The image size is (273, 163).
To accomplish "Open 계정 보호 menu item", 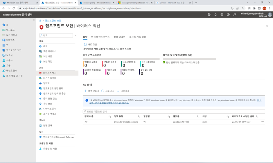I will pos(46,104).
